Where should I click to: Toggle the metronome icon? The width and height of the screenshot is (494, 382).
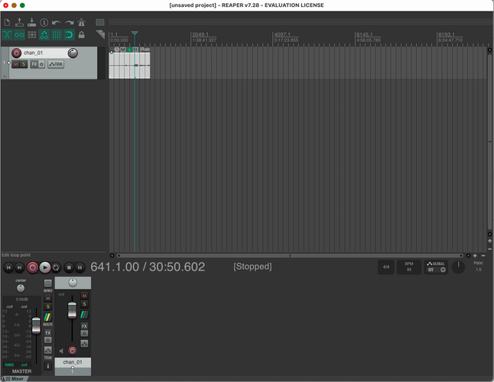click(x=82, y=22)
